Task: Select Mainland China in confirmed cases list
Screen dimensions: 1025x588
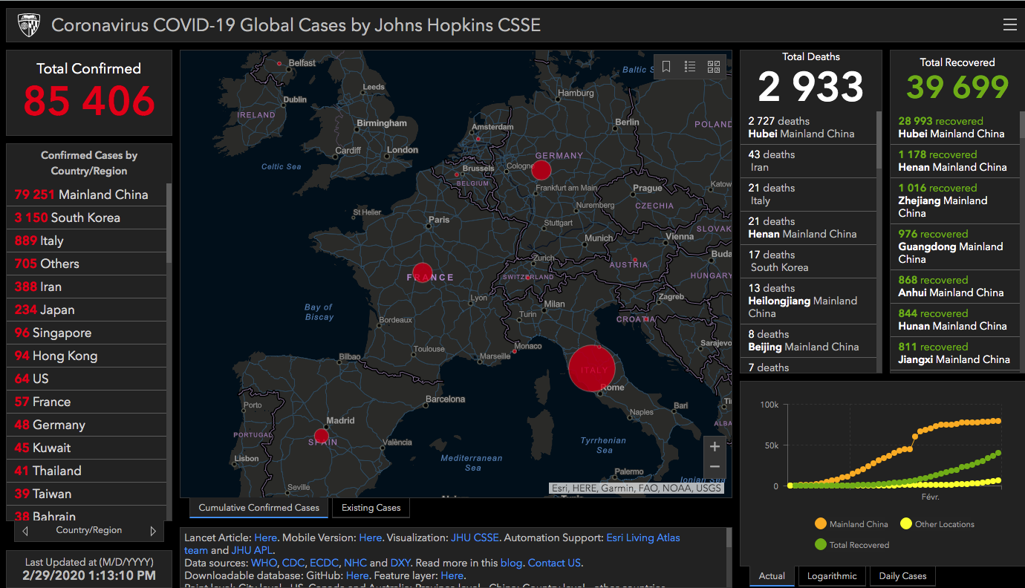Action: [86, 195]
